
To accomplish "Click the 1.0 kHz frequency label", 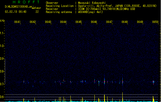I will tap(2, 46).
